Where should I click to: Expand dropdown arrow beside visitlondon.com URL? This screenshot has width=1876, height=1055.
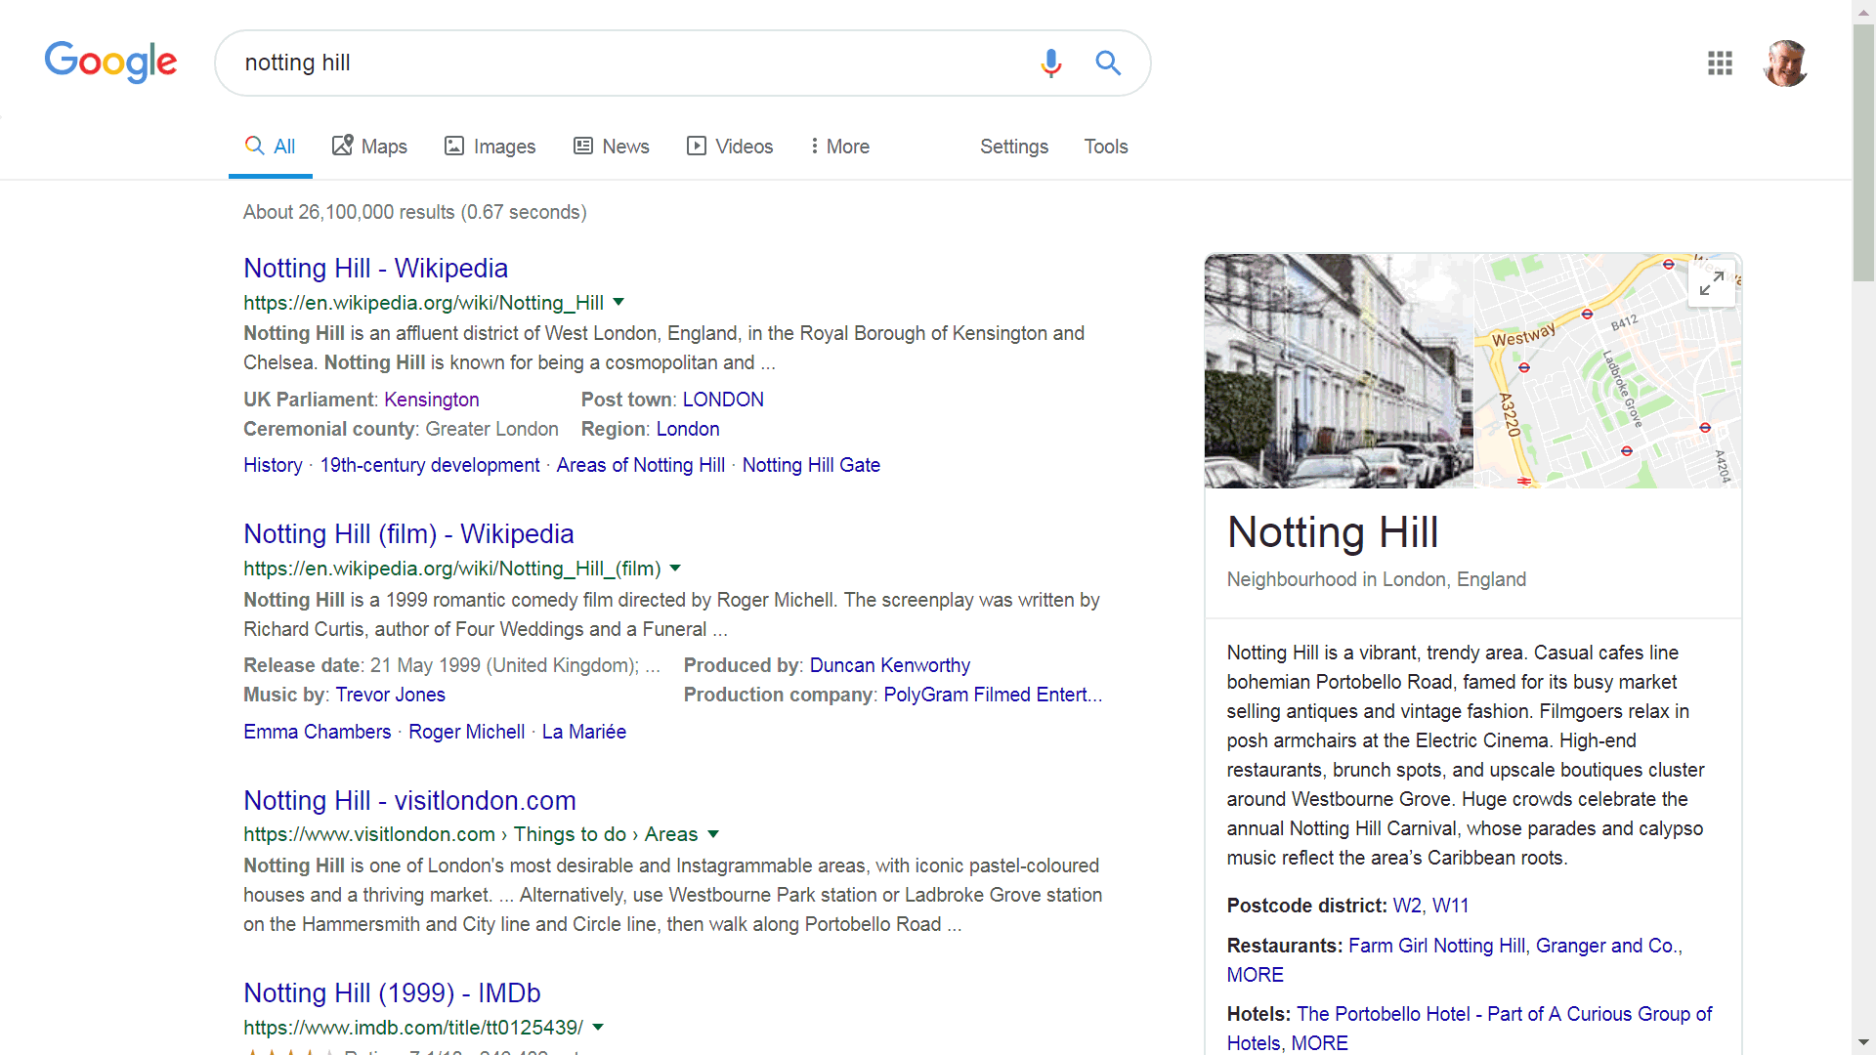pos(713,834)
